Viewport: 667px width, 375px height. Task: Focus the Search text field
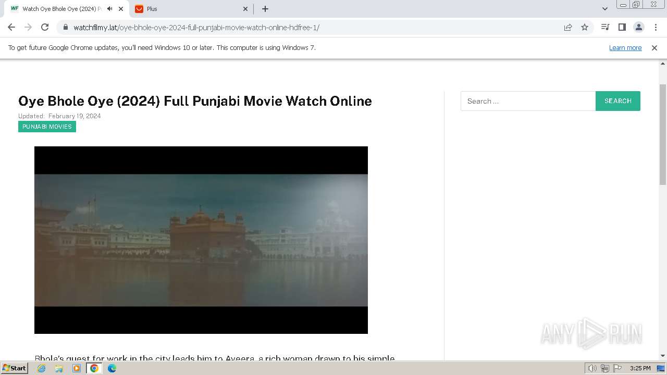pos(528,101)
